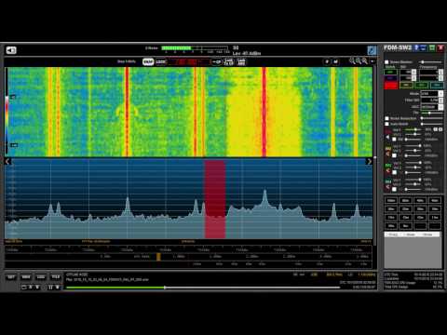The width and height of the screenshot is (447, 335).
Task: Select the blue receiver button below green one
Action: pyautogui.click(x=390, y=78)
